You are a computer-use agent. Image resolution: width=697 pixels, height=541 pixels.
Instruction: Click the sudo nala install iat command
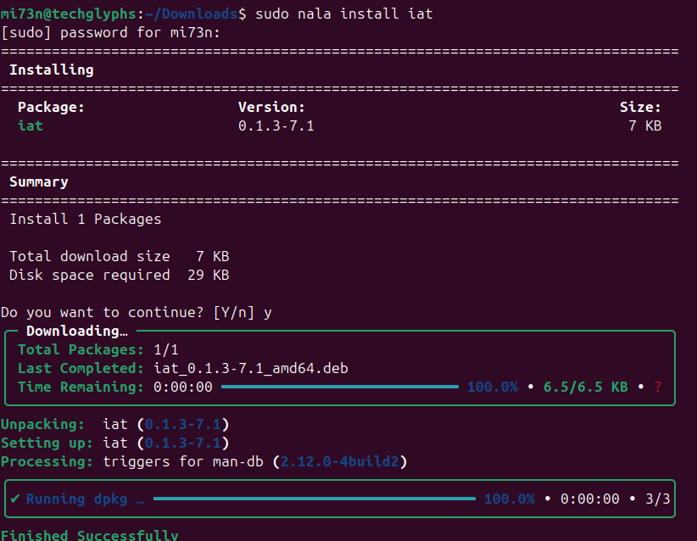(x=344, y=14)
